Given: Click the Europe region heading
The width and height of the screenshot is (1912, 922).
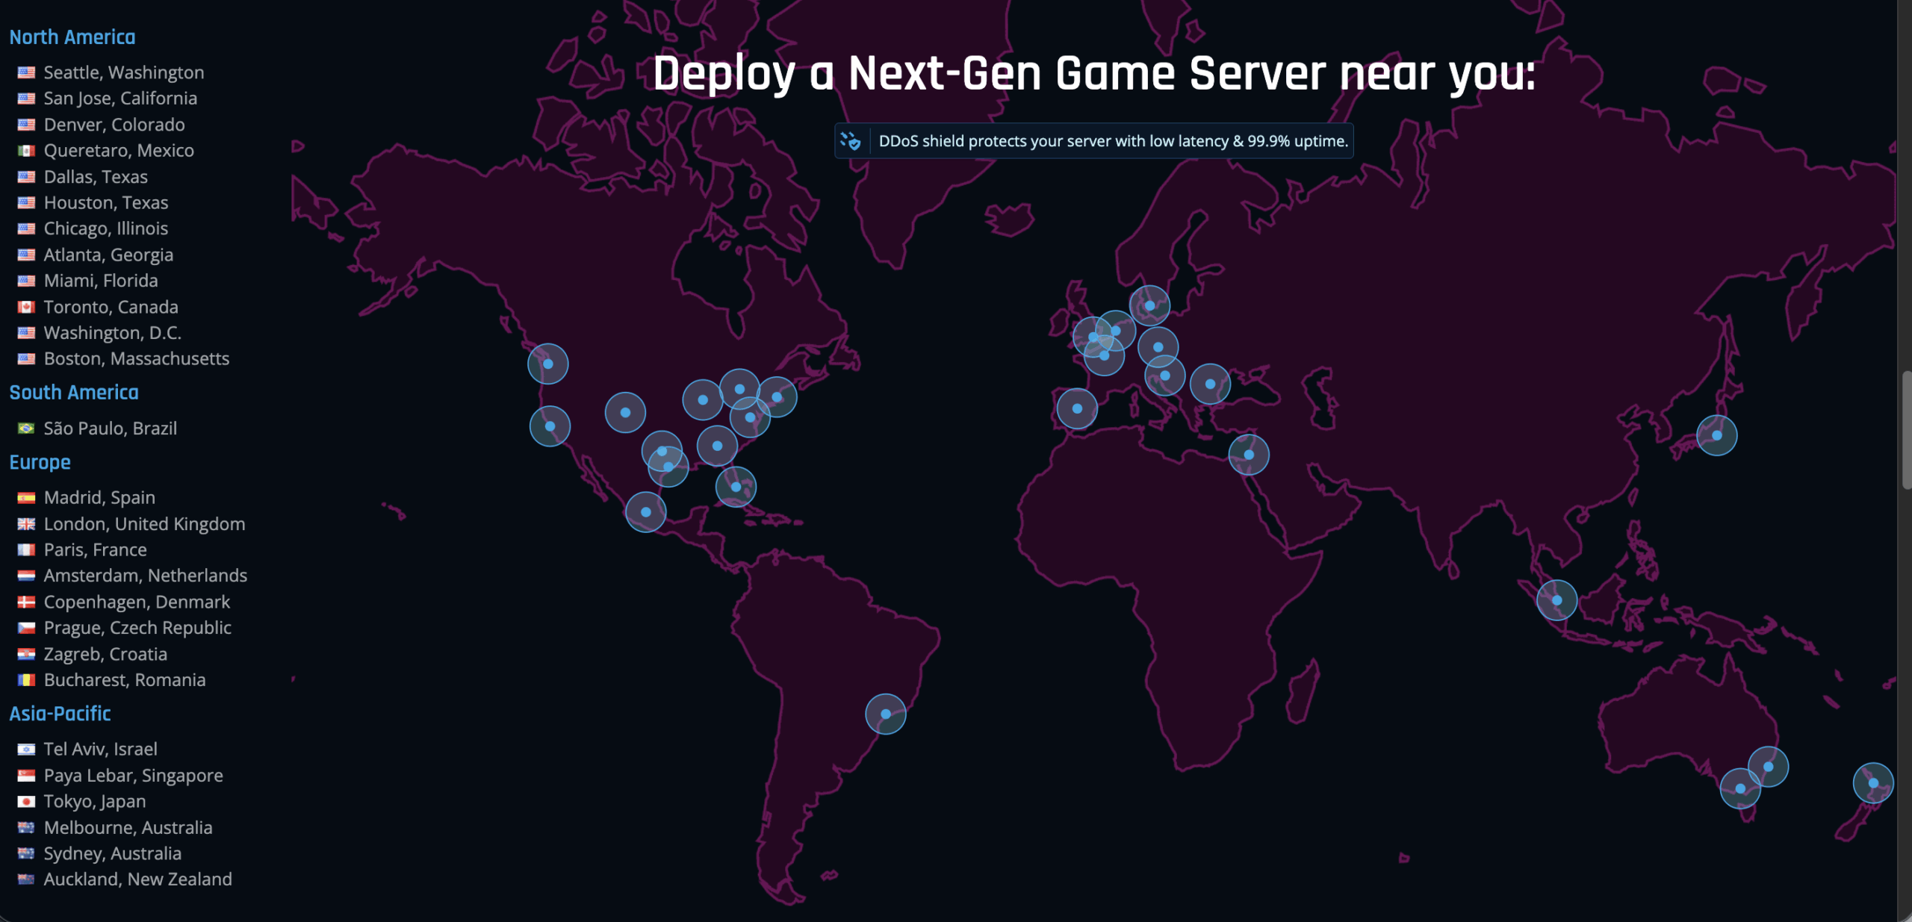Looking at the screenshot, I should tap(40, 462).
